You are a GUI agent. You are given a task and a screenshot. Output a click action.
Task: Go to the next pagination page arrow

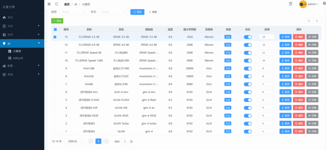106,141
